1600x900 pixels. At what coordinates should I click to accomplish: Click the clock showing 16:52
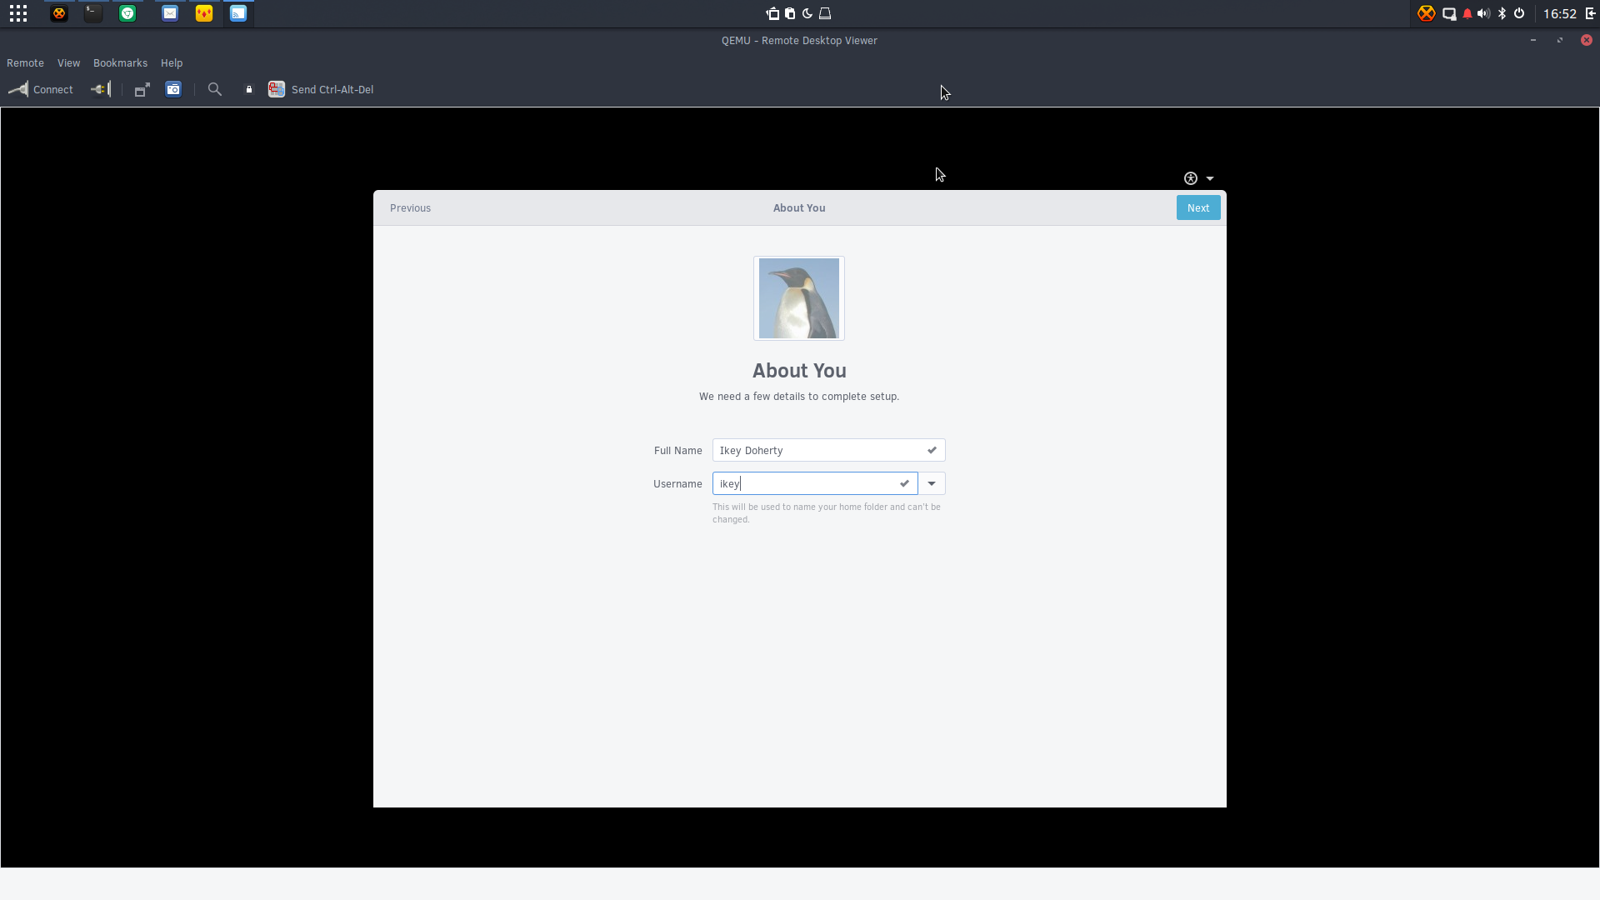[1559, 13]
